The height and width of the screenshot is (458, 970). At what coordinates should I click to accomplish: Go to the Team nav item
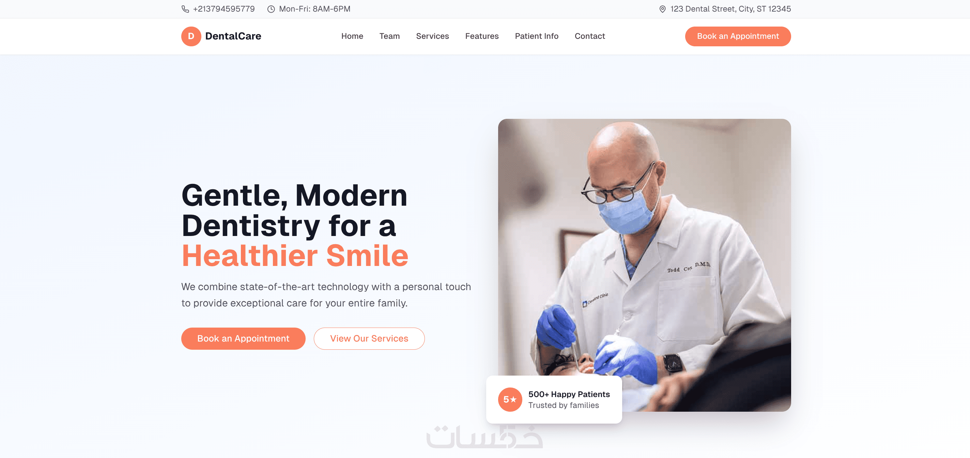point(389,36)
